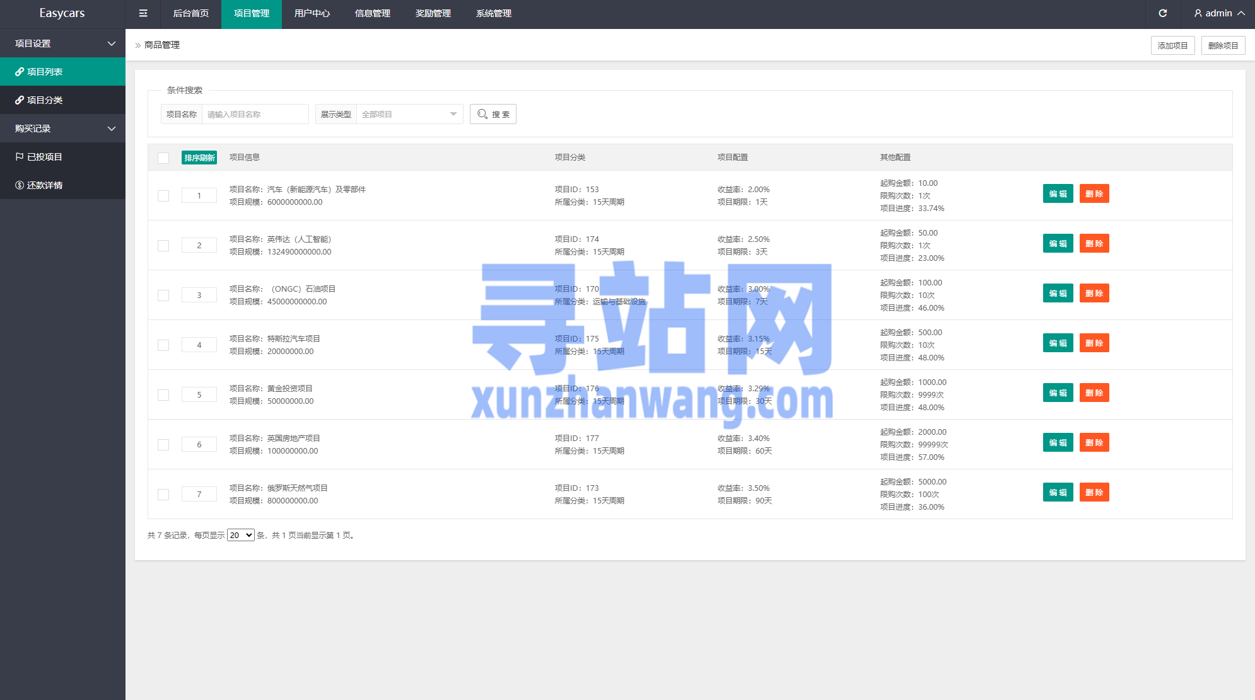Image resolution: width=1255 pixels, height=700 pixels.
Task: Tick checkbox for 俄罗斯天然气项目 row
Action: (163, 495)
